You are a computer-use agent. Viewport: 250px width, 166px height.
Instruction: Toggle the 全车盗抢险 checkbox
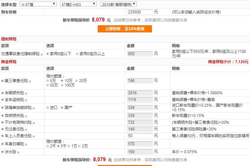[x=2, y=100]
